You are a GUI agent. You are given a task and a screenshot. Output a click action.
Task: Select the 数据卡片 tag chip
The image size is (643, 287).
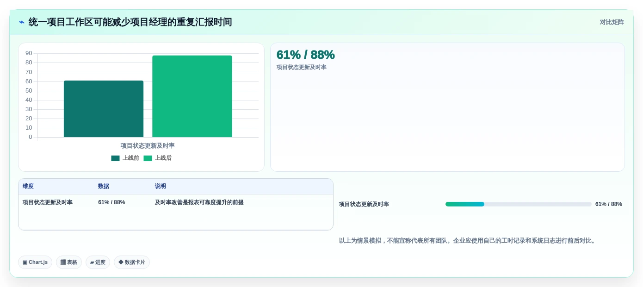pyautogui.click(x=132, y=262)
